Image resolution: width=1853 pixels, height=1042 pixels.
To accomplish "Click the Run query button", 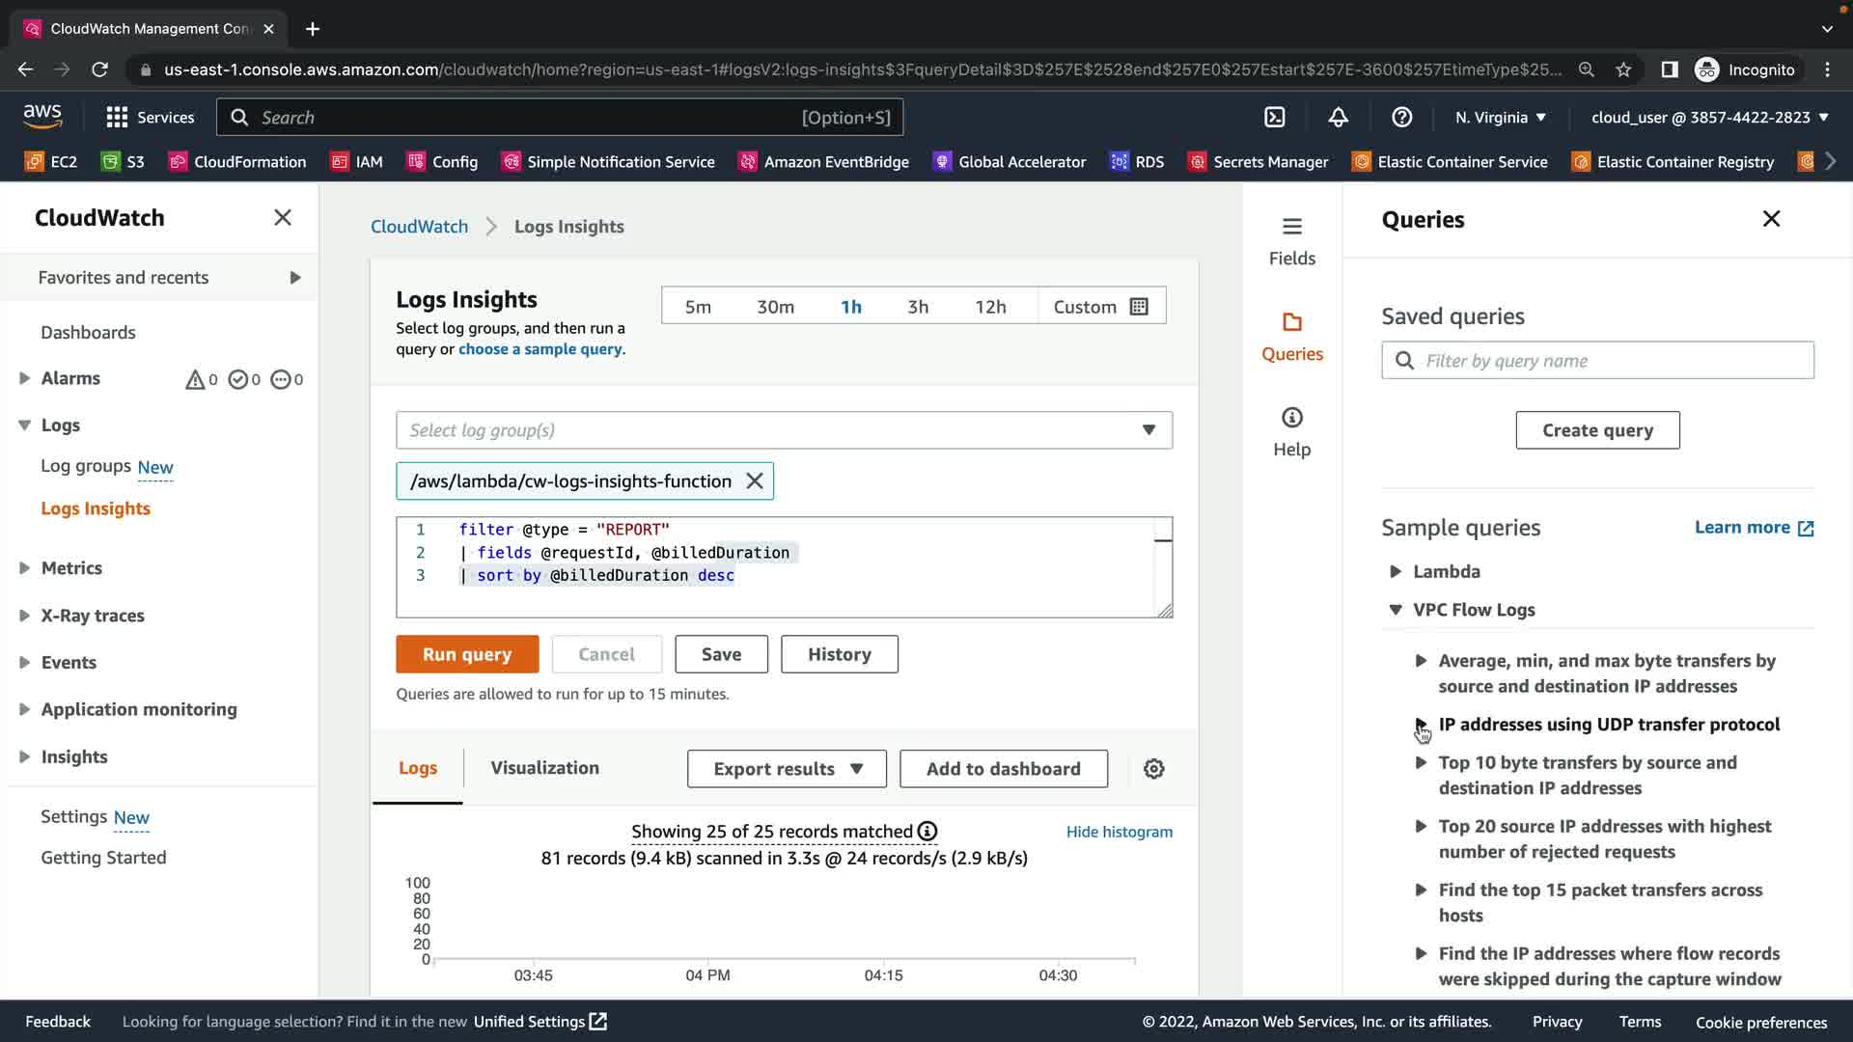I will (x=467, y=654).
